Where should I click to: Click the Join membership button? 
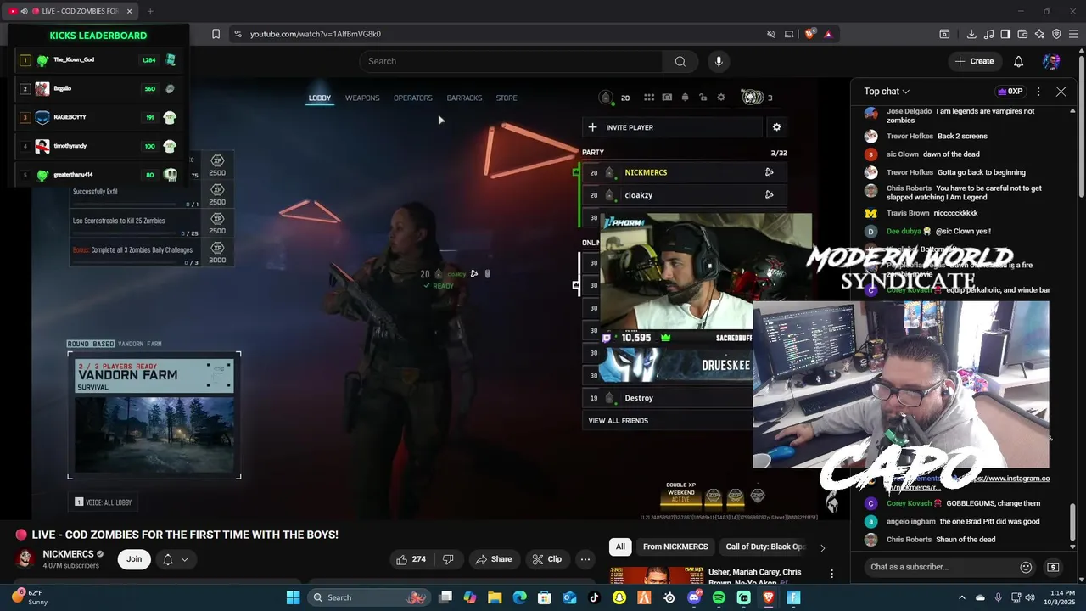(134, 559)
